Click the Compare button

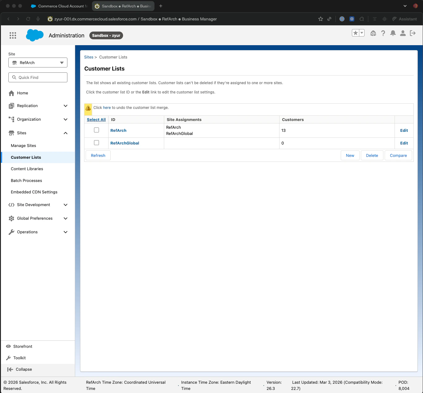(398, 155)
